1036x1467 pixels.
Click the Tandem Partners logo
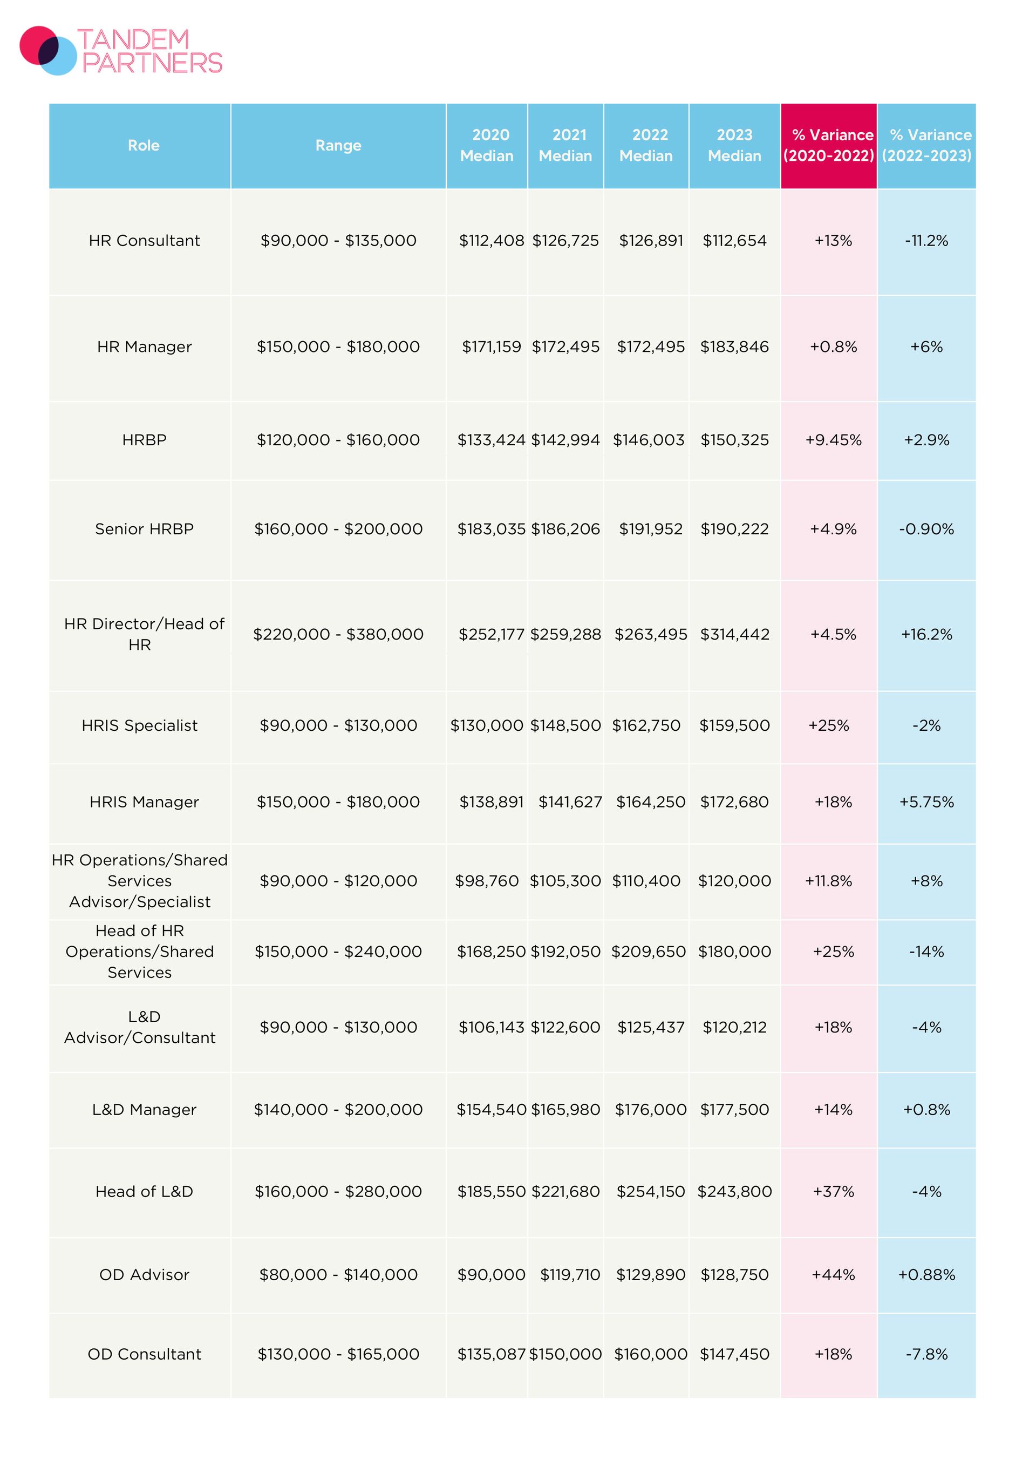pyautogui.click(x=121, y=51)
